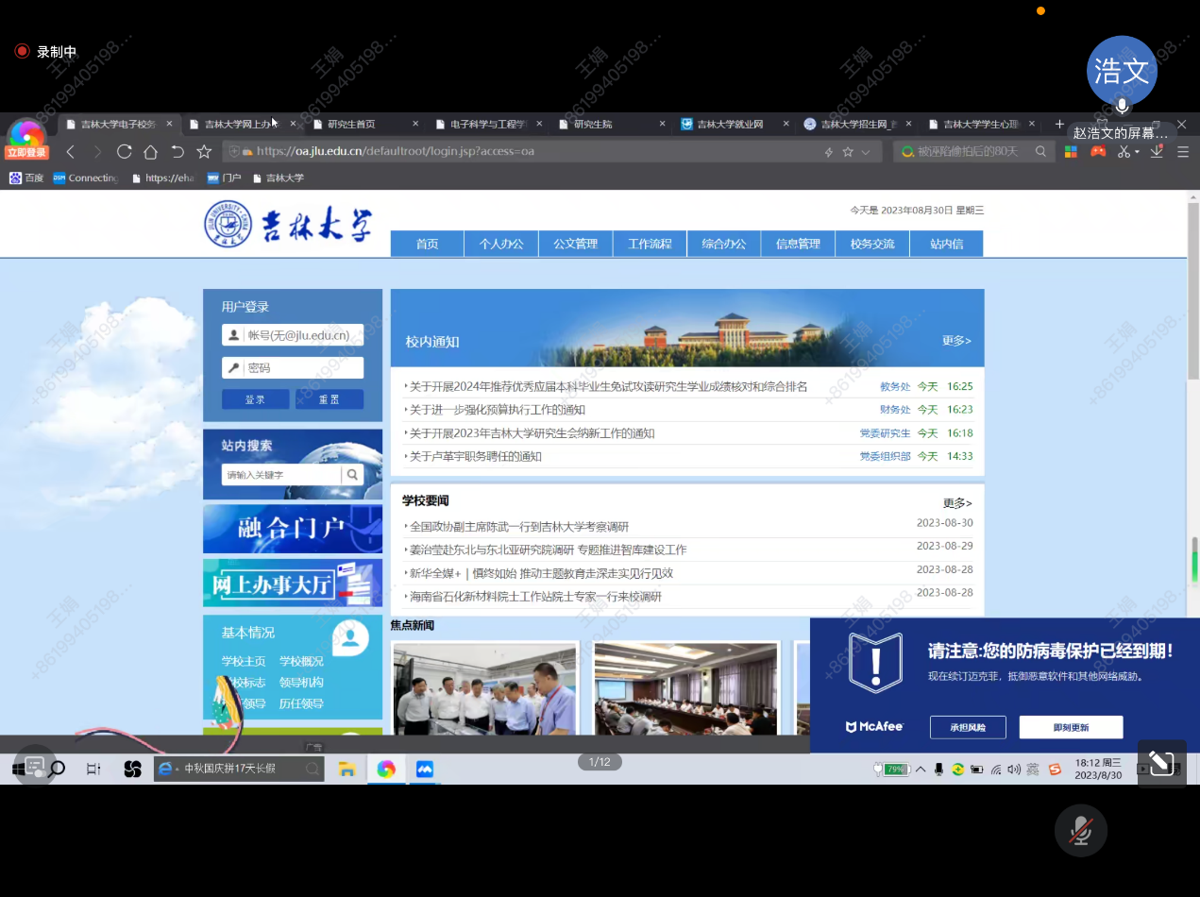Screen dimensions: 1200x897
Task: Toggle the system volume tray icon
Action: pos(1014,770)
